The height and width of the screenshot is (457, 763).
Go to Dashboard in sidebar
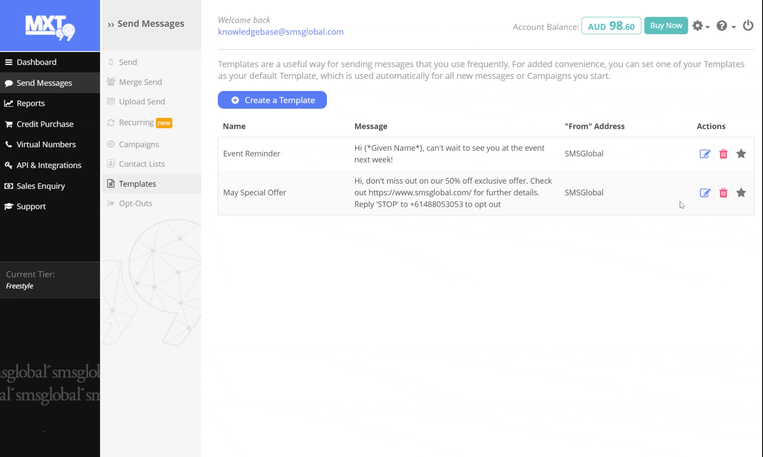point(36,62)
